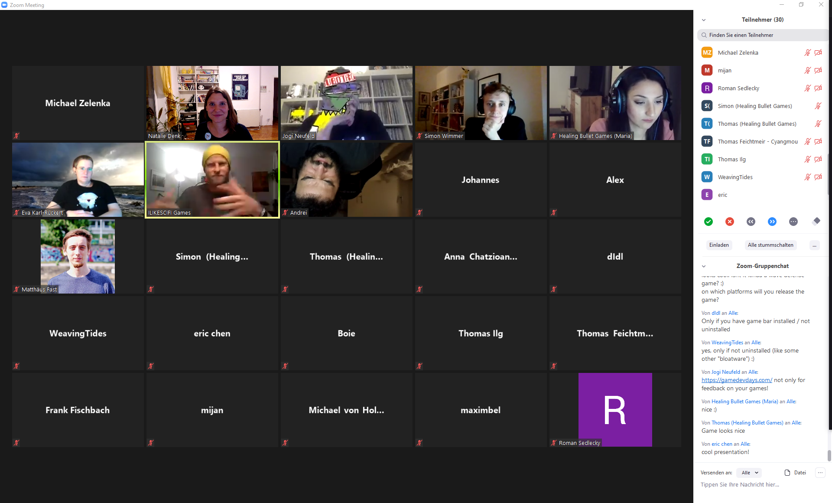The image size is (832, 503).
Task: Click mijan's avatar in participants list
Action: [x=707, y=70]
